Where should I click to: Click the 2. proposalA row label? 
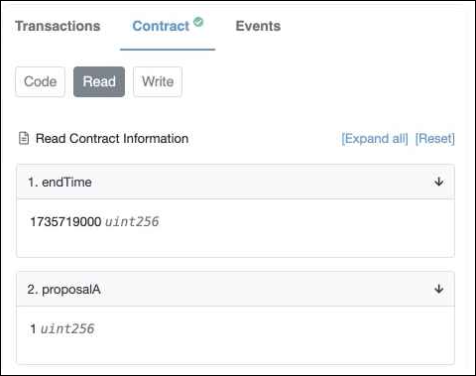pyautogui.click(x=63, y=290)
